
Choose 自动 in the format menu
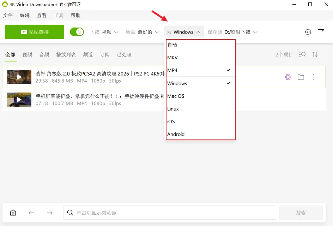[x=201, y=45]
